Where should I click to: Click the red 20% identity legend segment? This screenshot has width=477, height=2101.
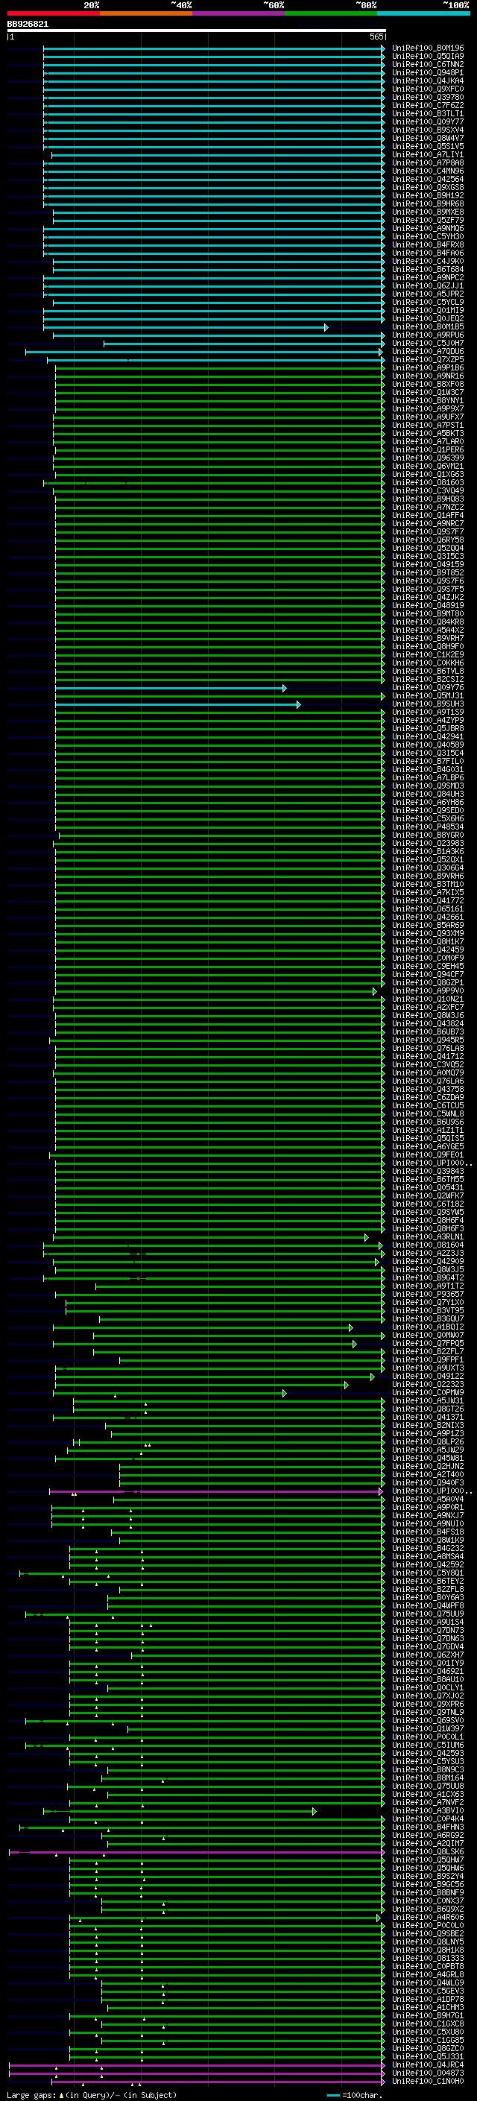[x=54, y=13]
